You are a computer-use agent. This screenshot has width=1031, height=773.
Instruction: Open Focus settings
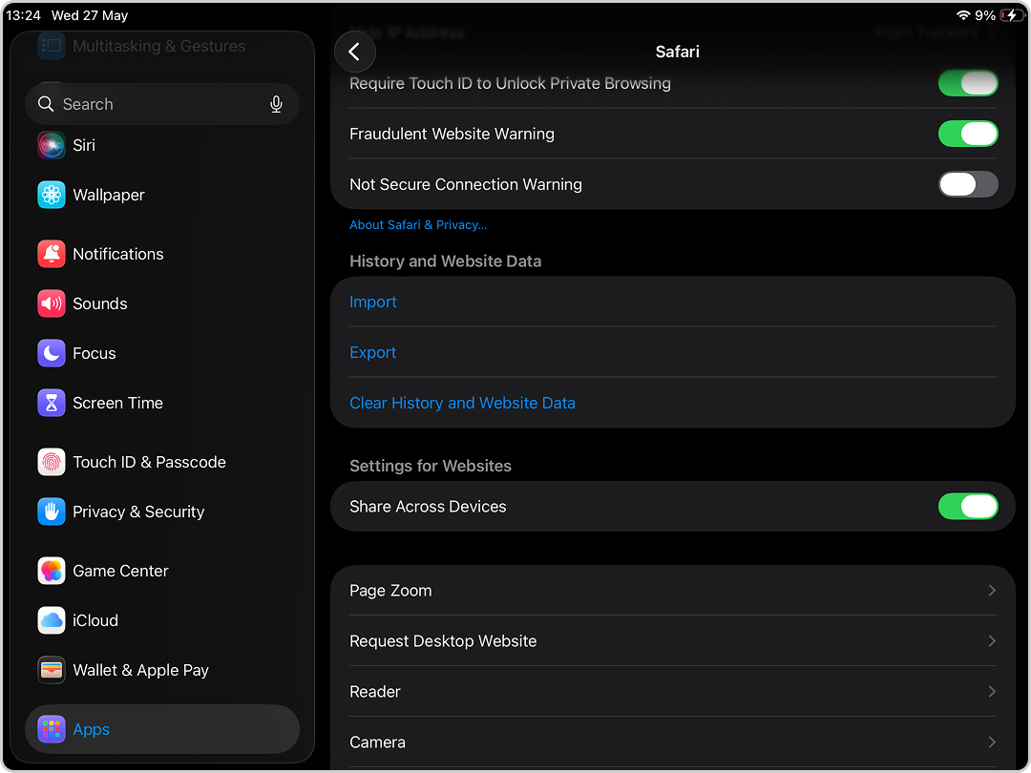coord(162,353)
